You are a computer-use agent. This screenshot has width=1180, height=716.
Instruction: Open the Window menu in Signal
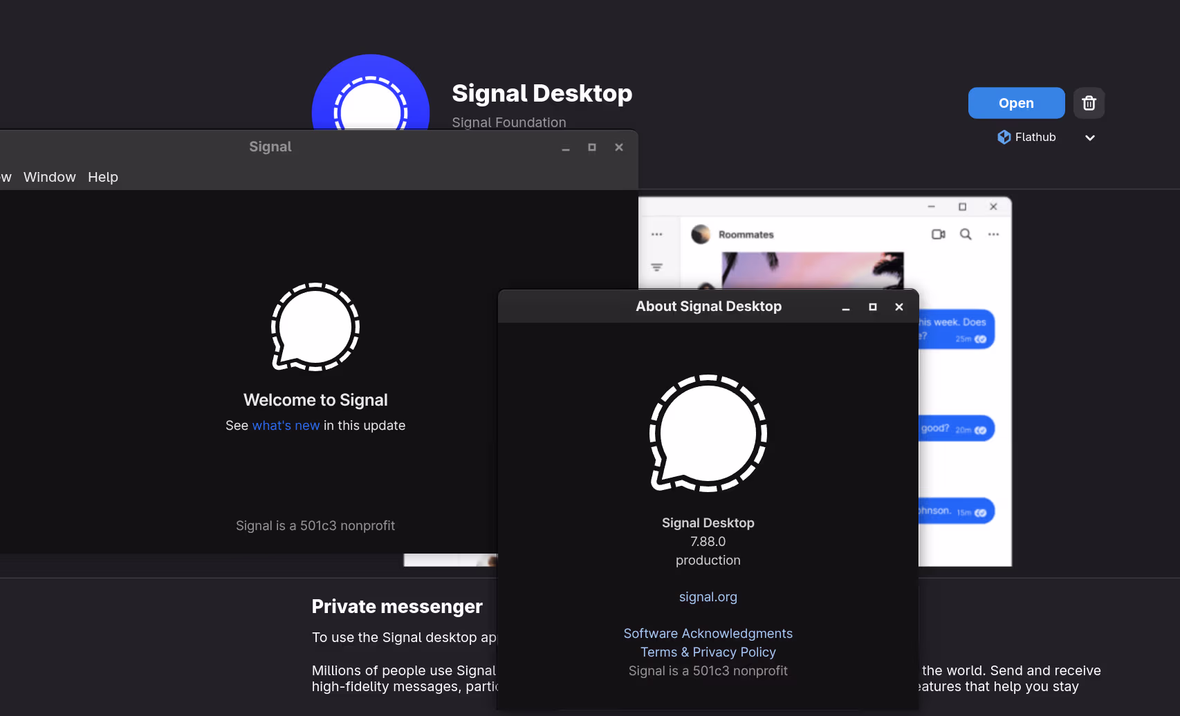(x=50, y=177)
